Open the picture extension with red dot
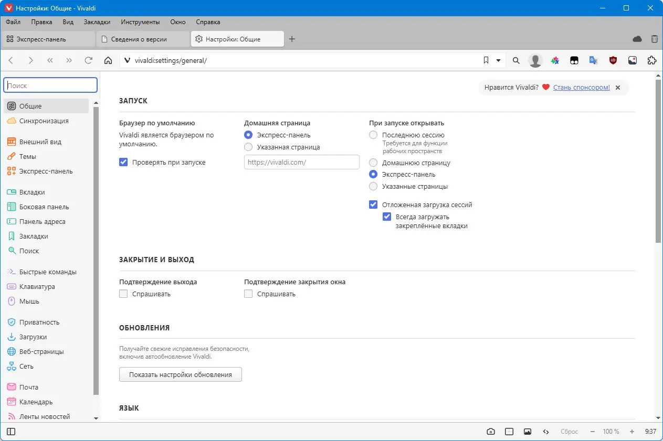Viewport: 663px width, 441px height. tap(633, 60)
